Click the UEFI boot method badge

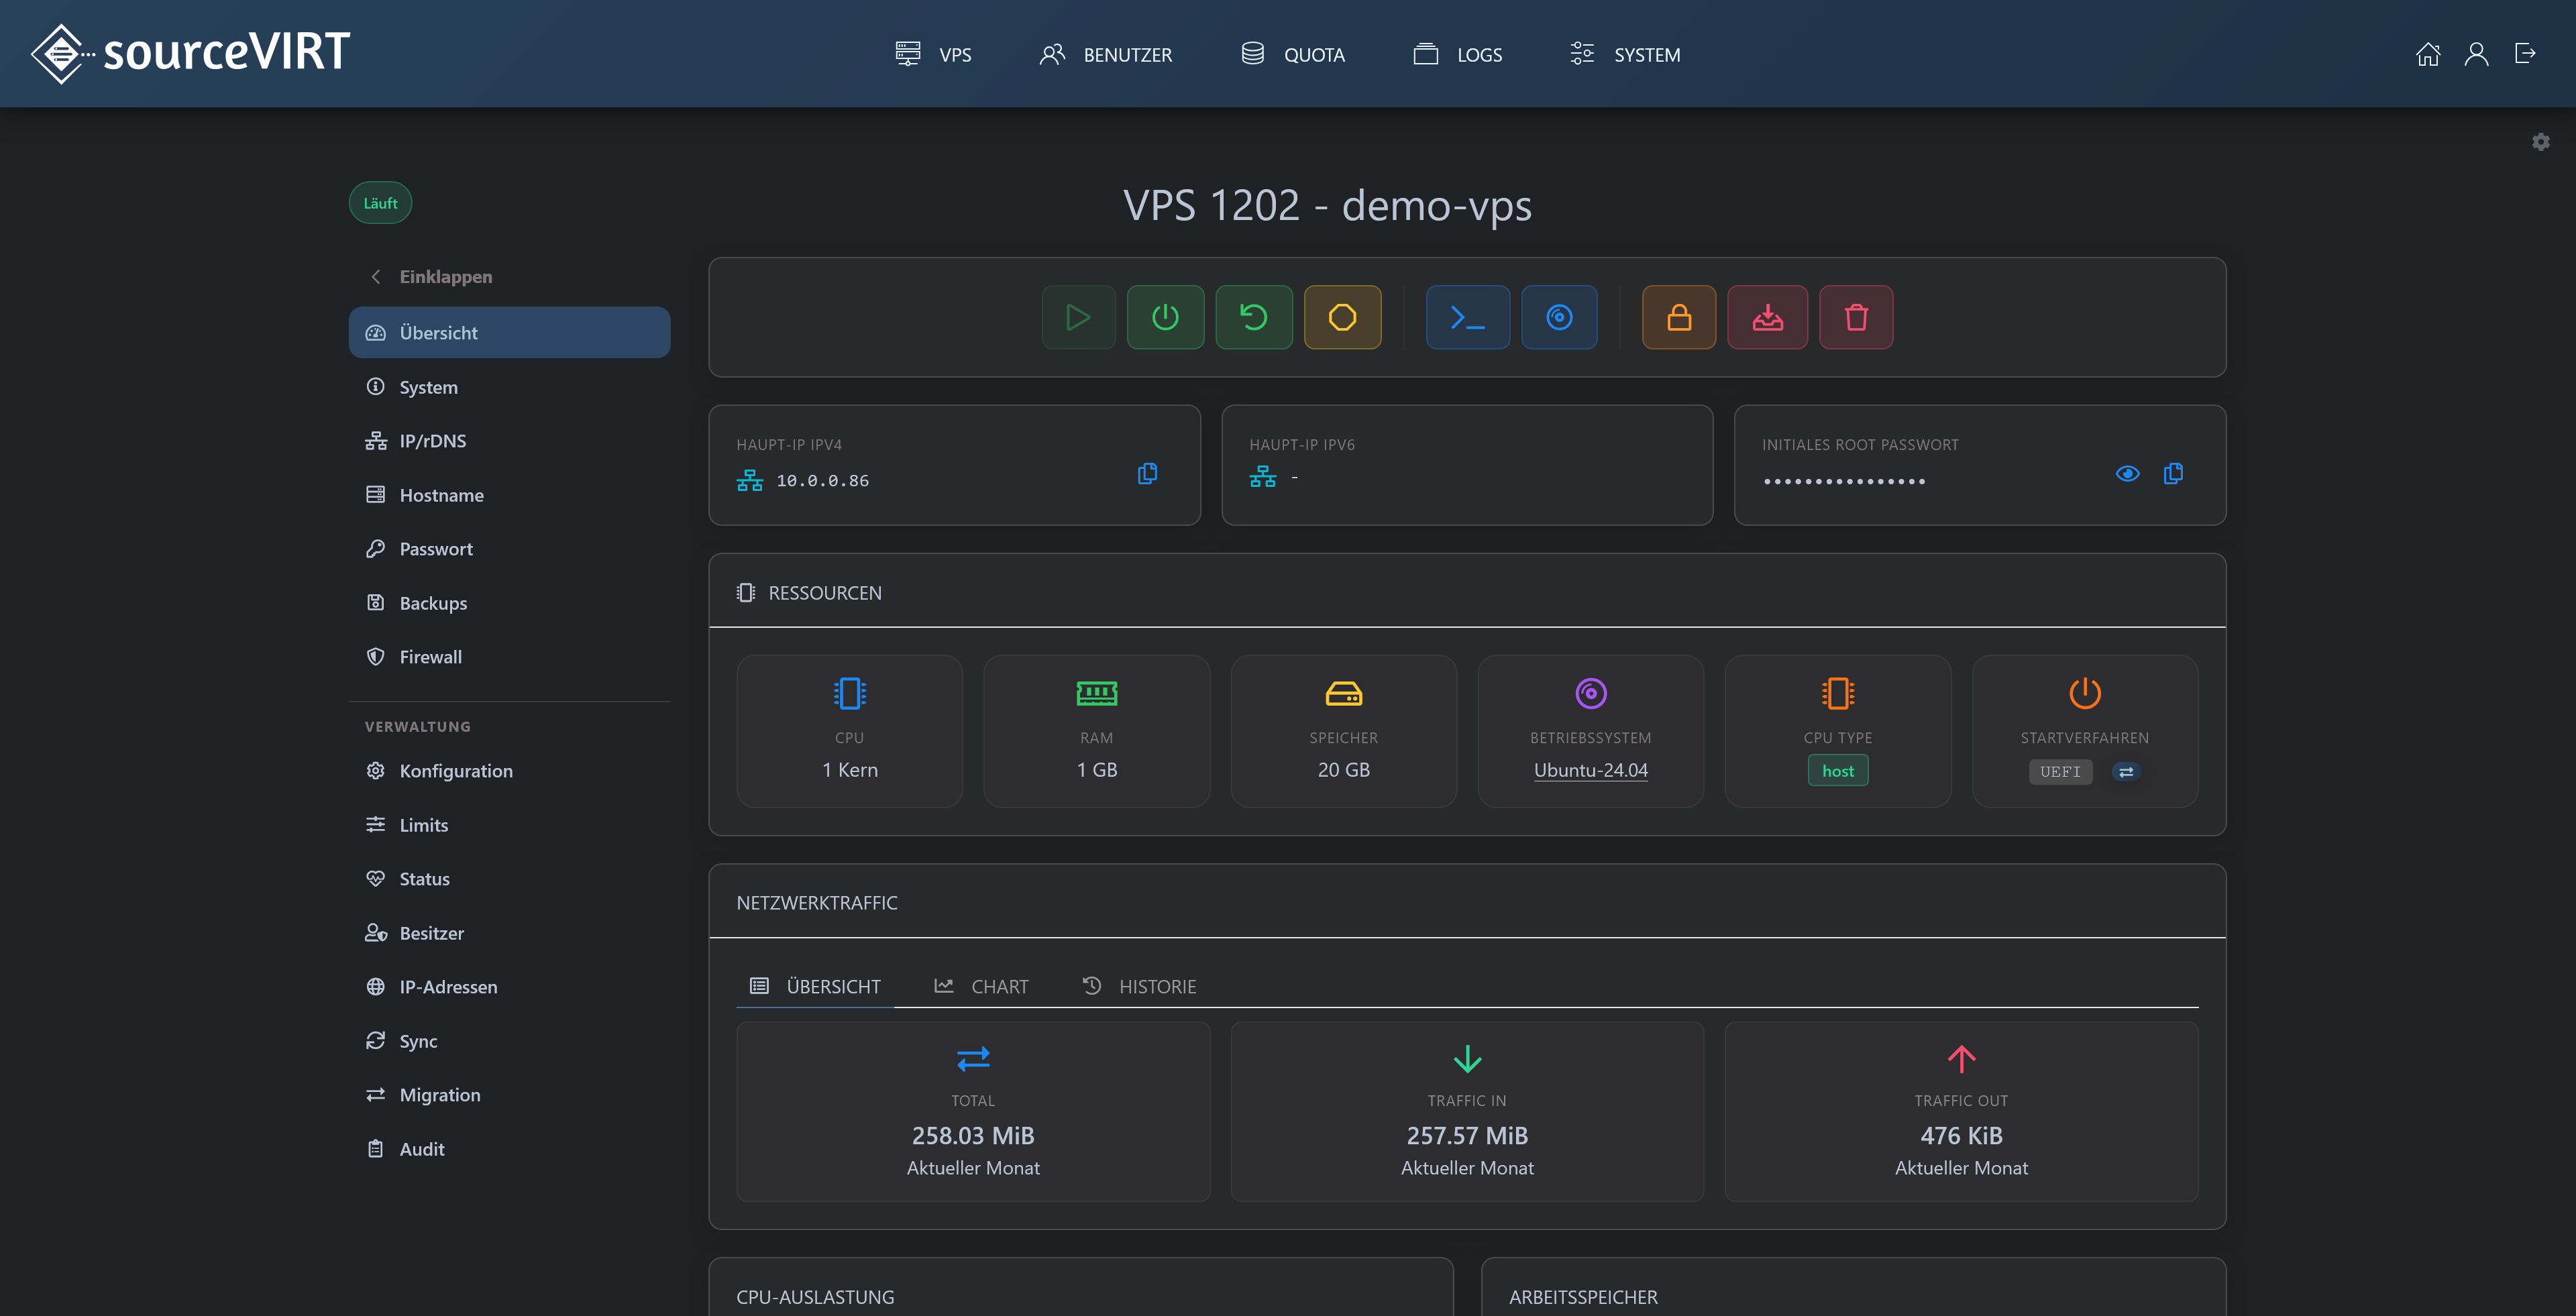click(x=2060, y=772)
